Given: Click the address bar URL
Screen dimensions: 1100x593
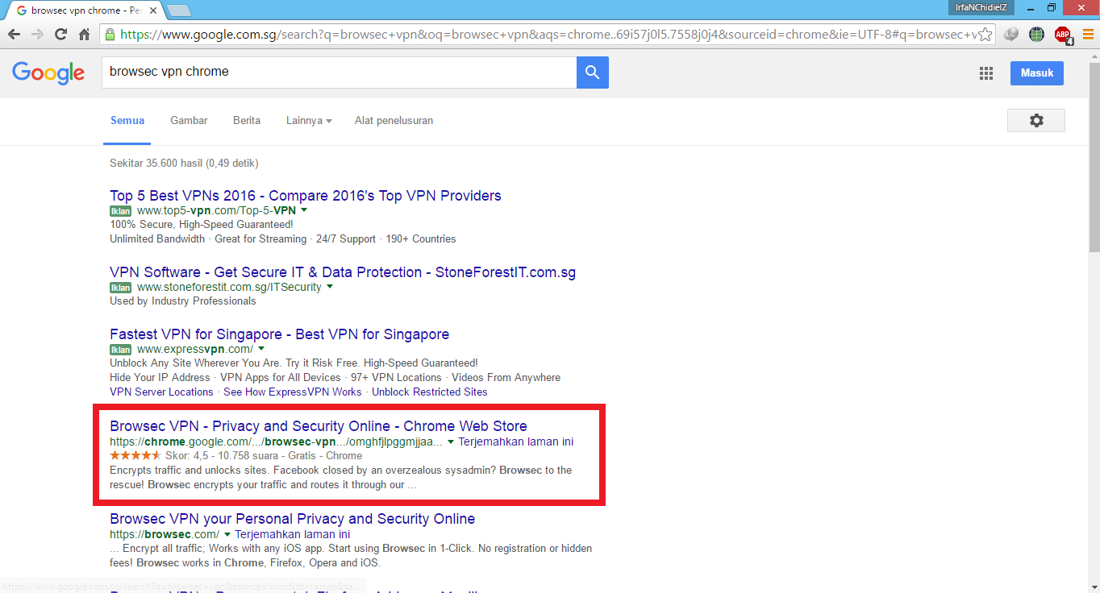Looking at the screenshot, I should 548,35.
